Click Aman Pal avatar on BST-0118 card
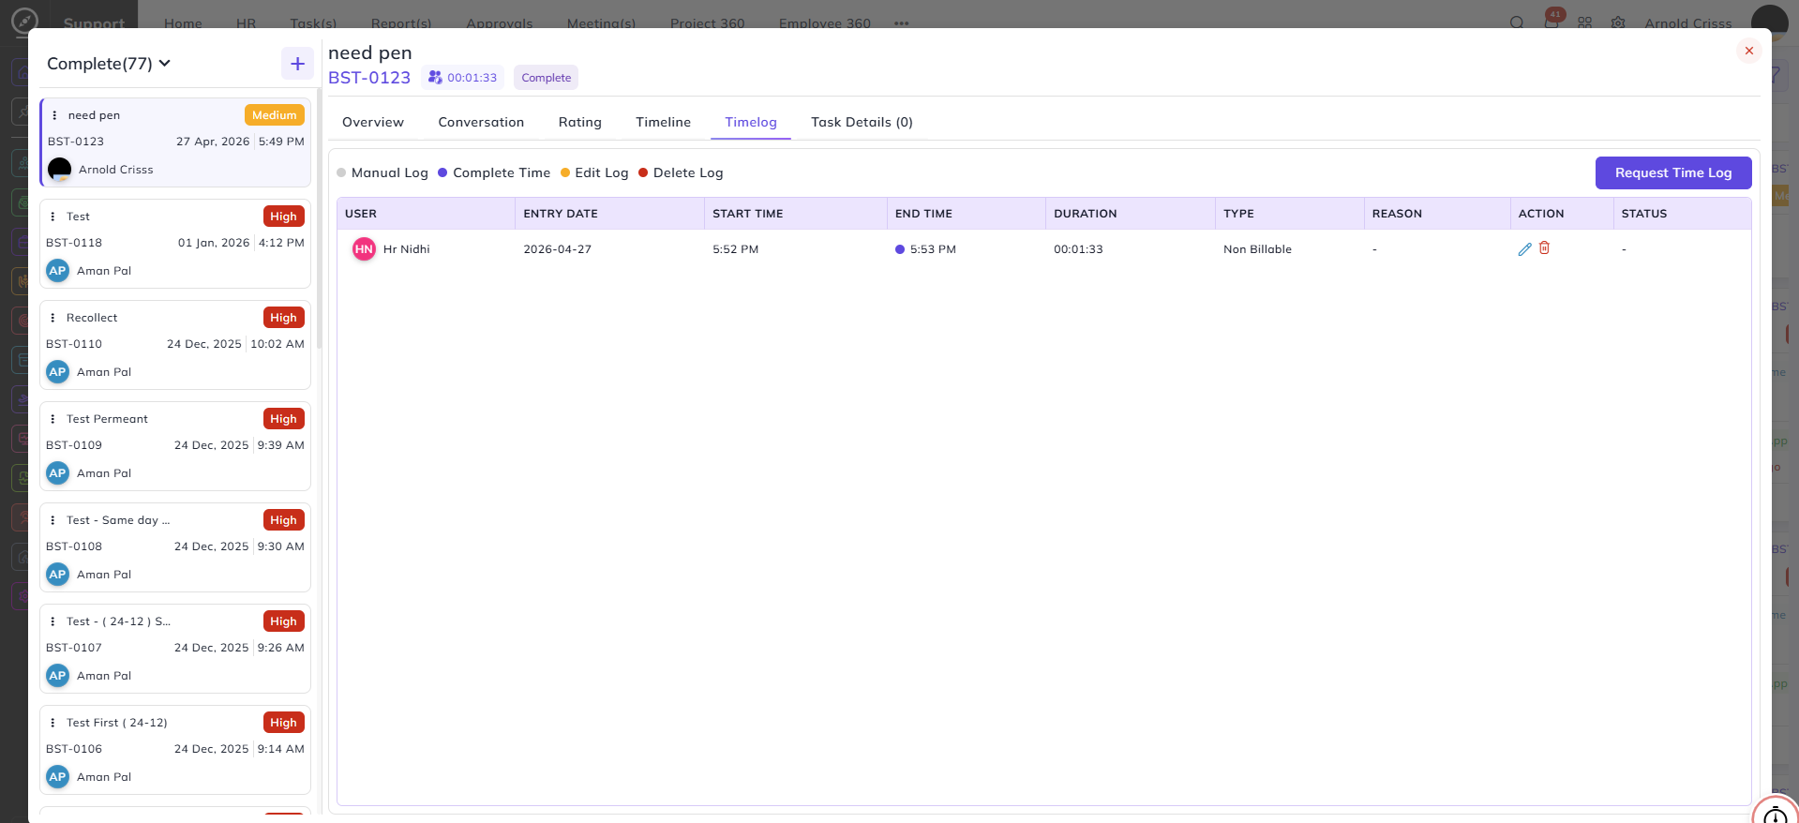The image size is (1799, 823). [58, 271]
